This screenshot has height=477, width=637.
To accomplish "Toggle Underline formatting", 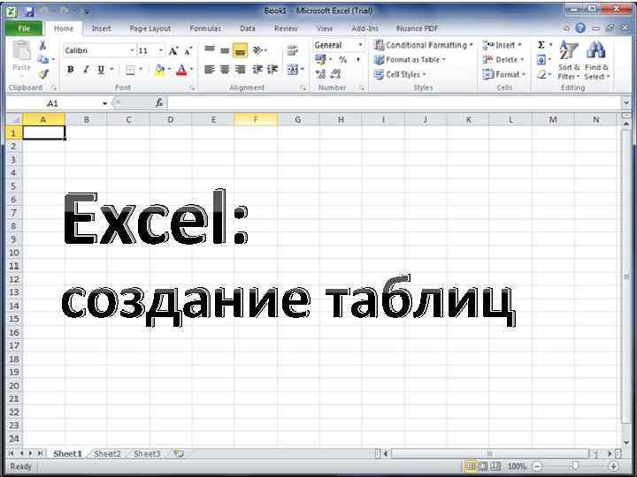I will 101,70.
